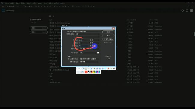Toggle the auto-select checkbox in options bar
This screenshot has width=195, height=109.
tap(8, 6)
